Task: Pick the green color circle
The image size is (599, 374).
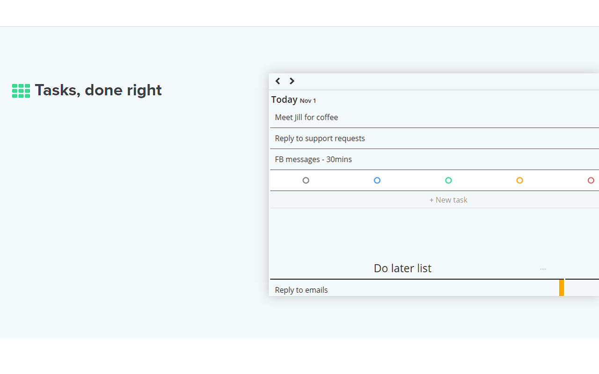Action: [x=448, y=180]
